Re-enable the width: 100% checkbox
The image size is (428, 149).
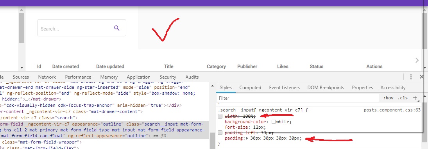click(x=220, y=116)
